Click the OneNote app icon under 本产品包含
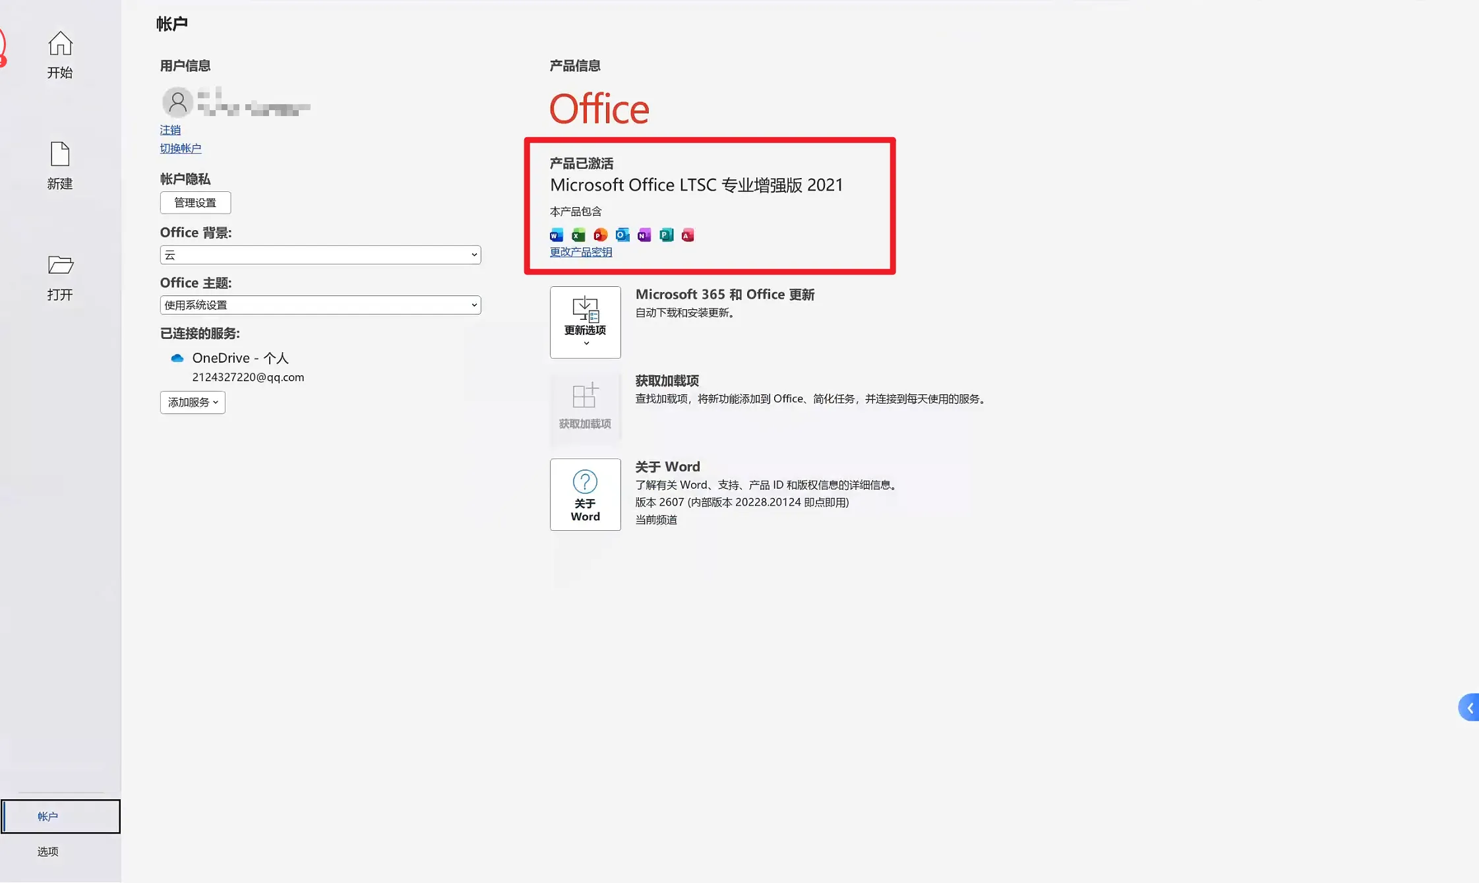Viewport: 1479px width, 883px height. coord(644,235)
